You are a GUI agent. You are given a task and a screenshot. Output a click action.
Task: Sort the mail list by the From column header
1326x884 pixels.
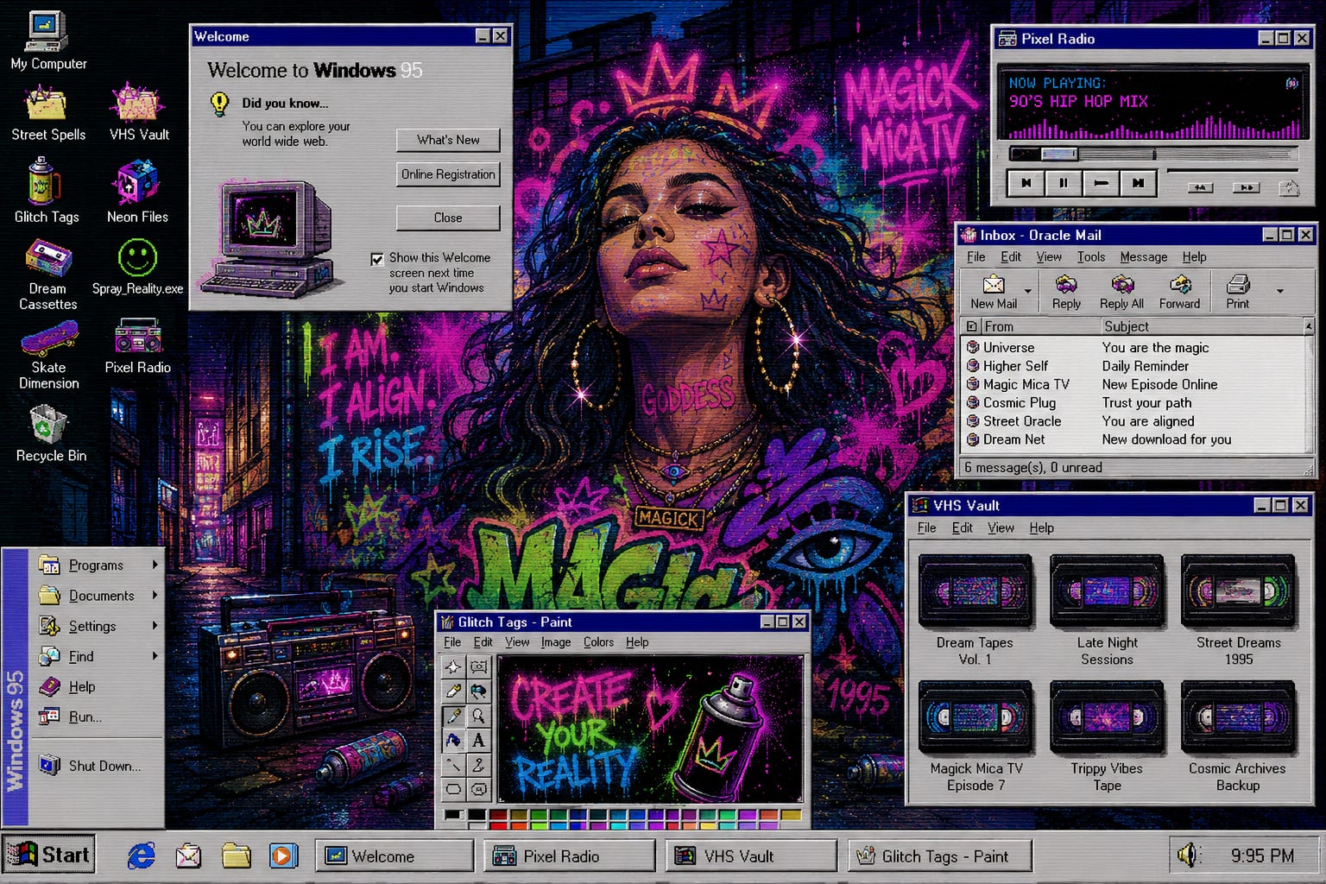point(1039,326)
